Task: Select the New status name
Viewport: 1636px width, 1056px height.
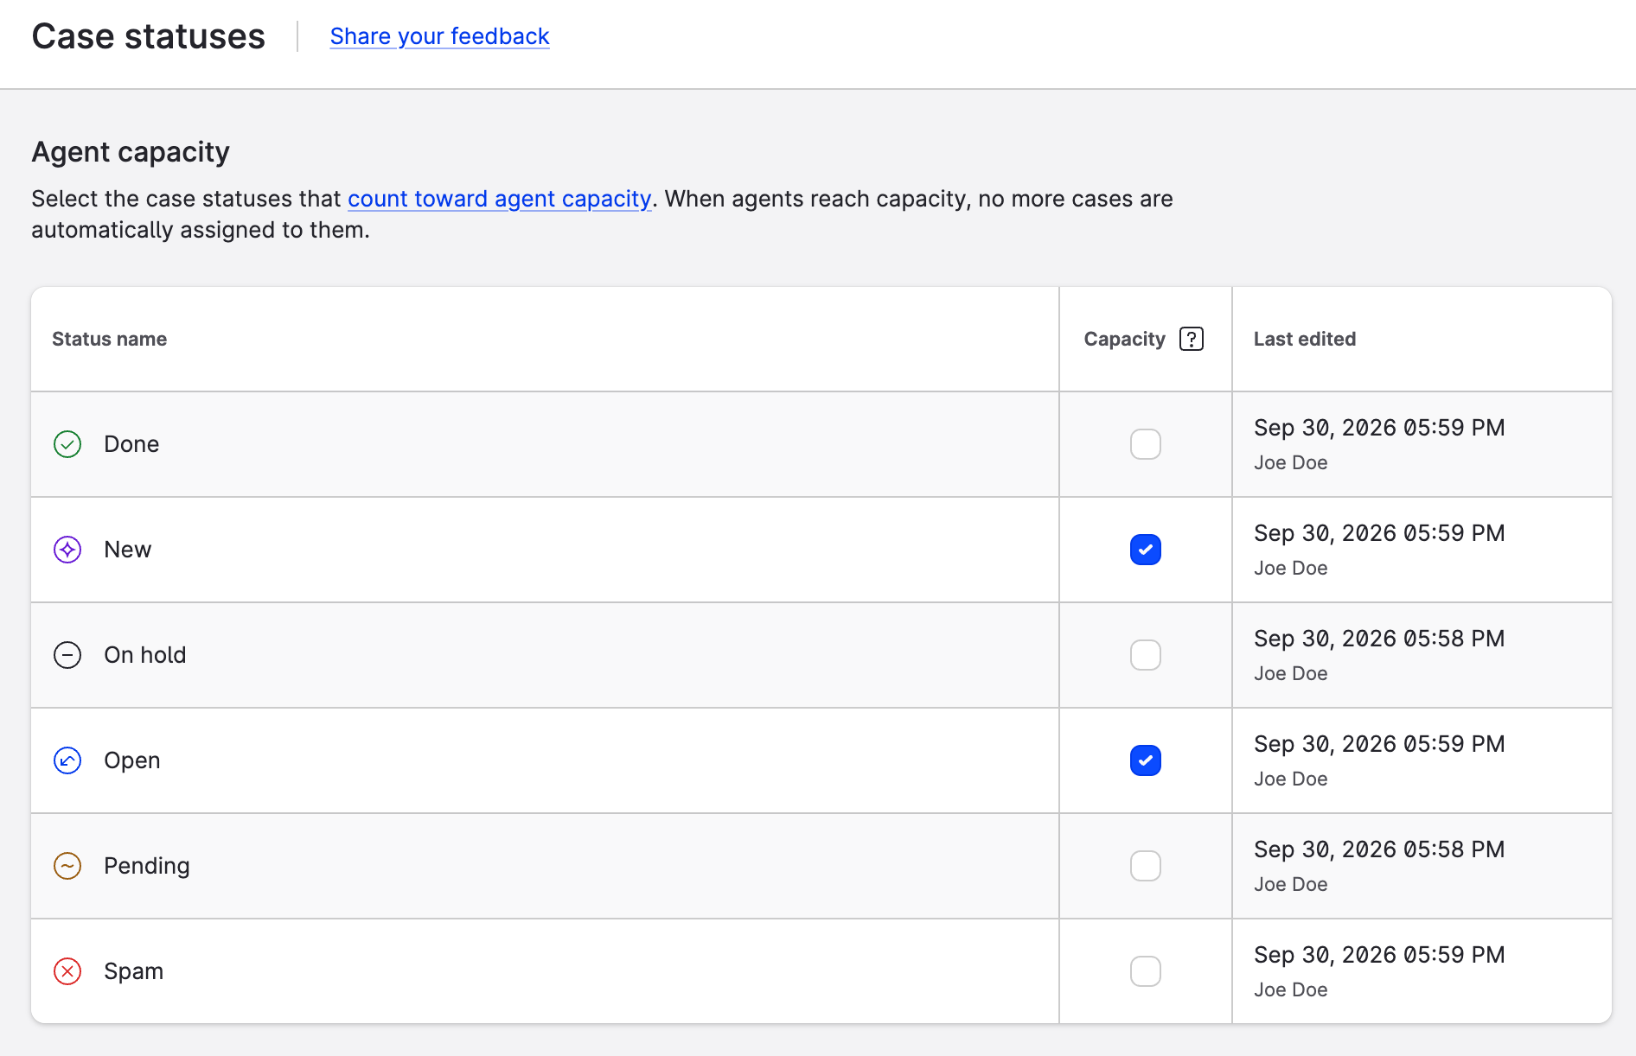Action: pyautogui.click(x=127, y=550)
